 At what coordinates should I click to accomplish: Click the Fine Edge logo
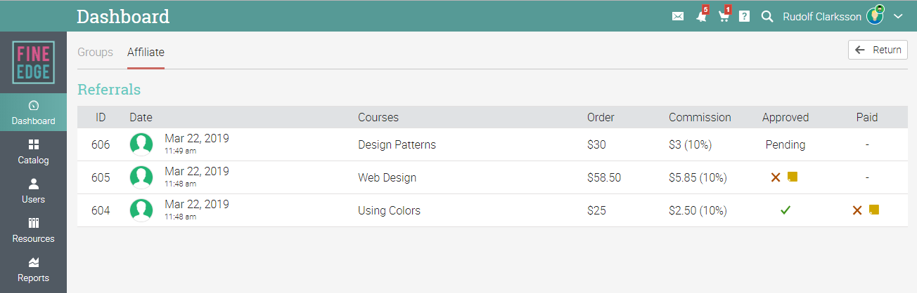click(x=33, y=62)
